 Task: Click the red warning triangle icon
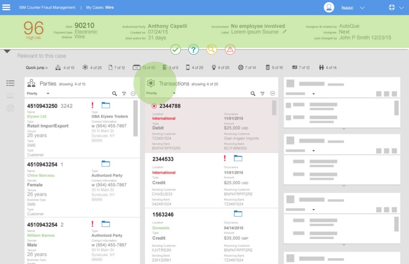coord(230,49)
